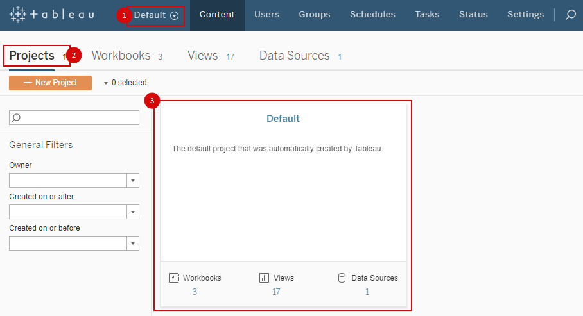This screenshot has height=316, width=583.
Task: Open the Settings tab
Action: (x=525, y=15)
